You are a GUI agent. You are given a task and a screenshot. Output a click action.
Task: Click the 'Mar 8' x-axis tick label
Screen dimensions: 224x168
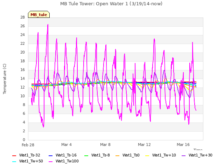(x=105, y=145)
